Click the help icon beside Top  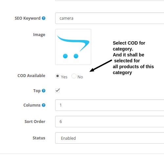pos(44,91)
